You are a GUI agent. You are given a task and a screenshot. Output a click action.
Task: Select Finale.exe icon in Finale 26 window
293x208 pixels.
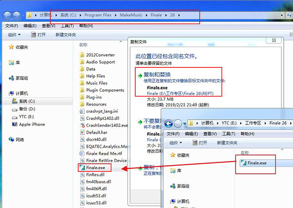244,163
